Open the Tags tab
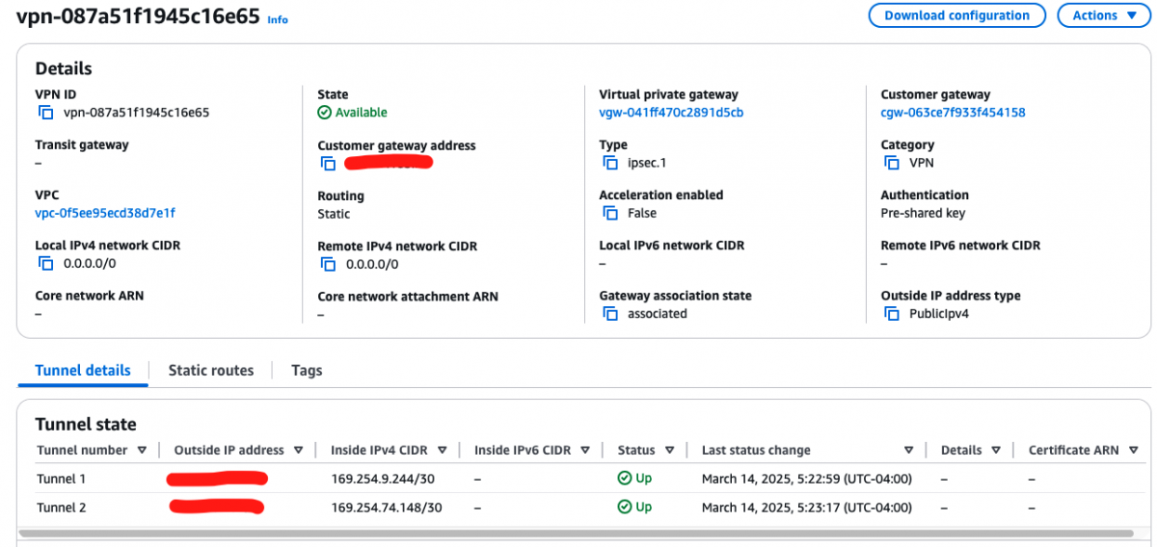 [x=307, y=371]
